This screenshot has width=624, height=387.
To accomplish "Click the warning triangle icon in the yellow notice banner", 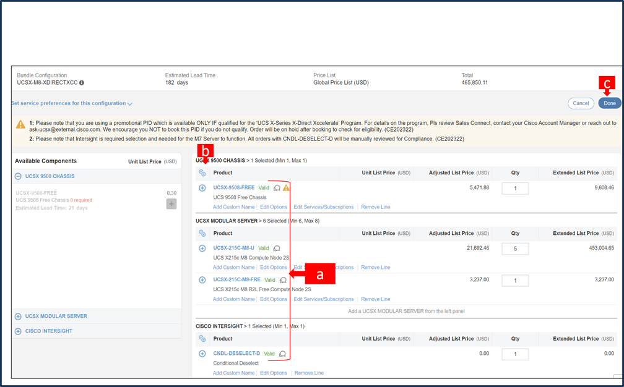I will click(20, 124).
